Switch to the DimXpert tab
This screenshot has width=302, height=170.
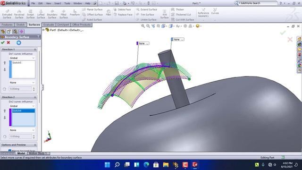(x=63, y=25)
